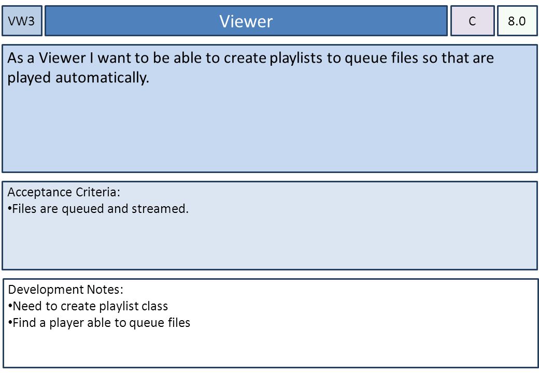Click the word 'Viewer' in story sentence
Screen dimensions: 539x373
pyautogui.click(x=62, y=58)
